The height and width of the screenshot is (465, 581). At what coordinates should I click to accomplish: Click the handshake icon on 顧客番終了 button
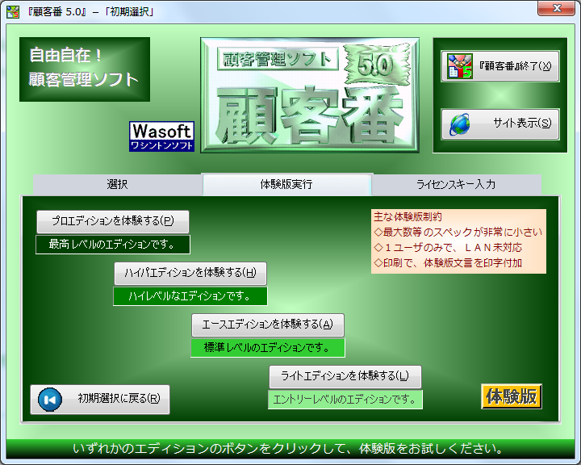click(x=459, y=66)
